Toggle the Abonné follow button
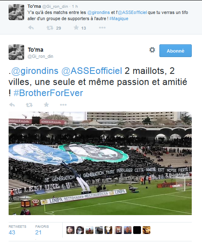This screenshot has width=202, height=243. [175, 50]
